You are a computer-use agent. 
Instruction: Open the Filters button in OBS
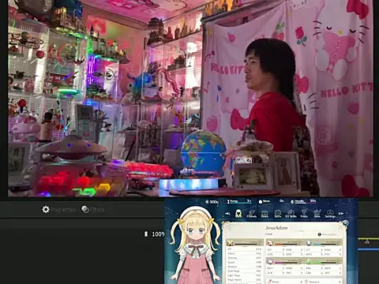point(93,210)
